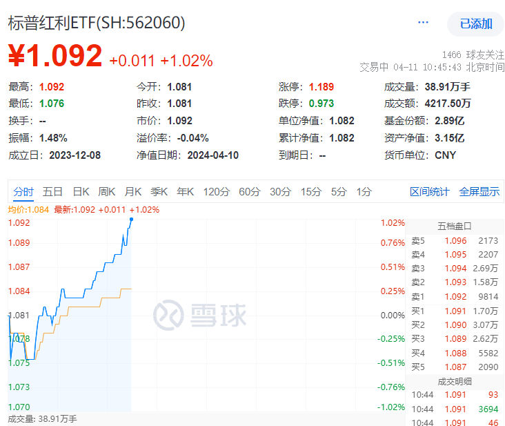
Task: Click the 振幅 value 1.48%
Action: [53, 138]
